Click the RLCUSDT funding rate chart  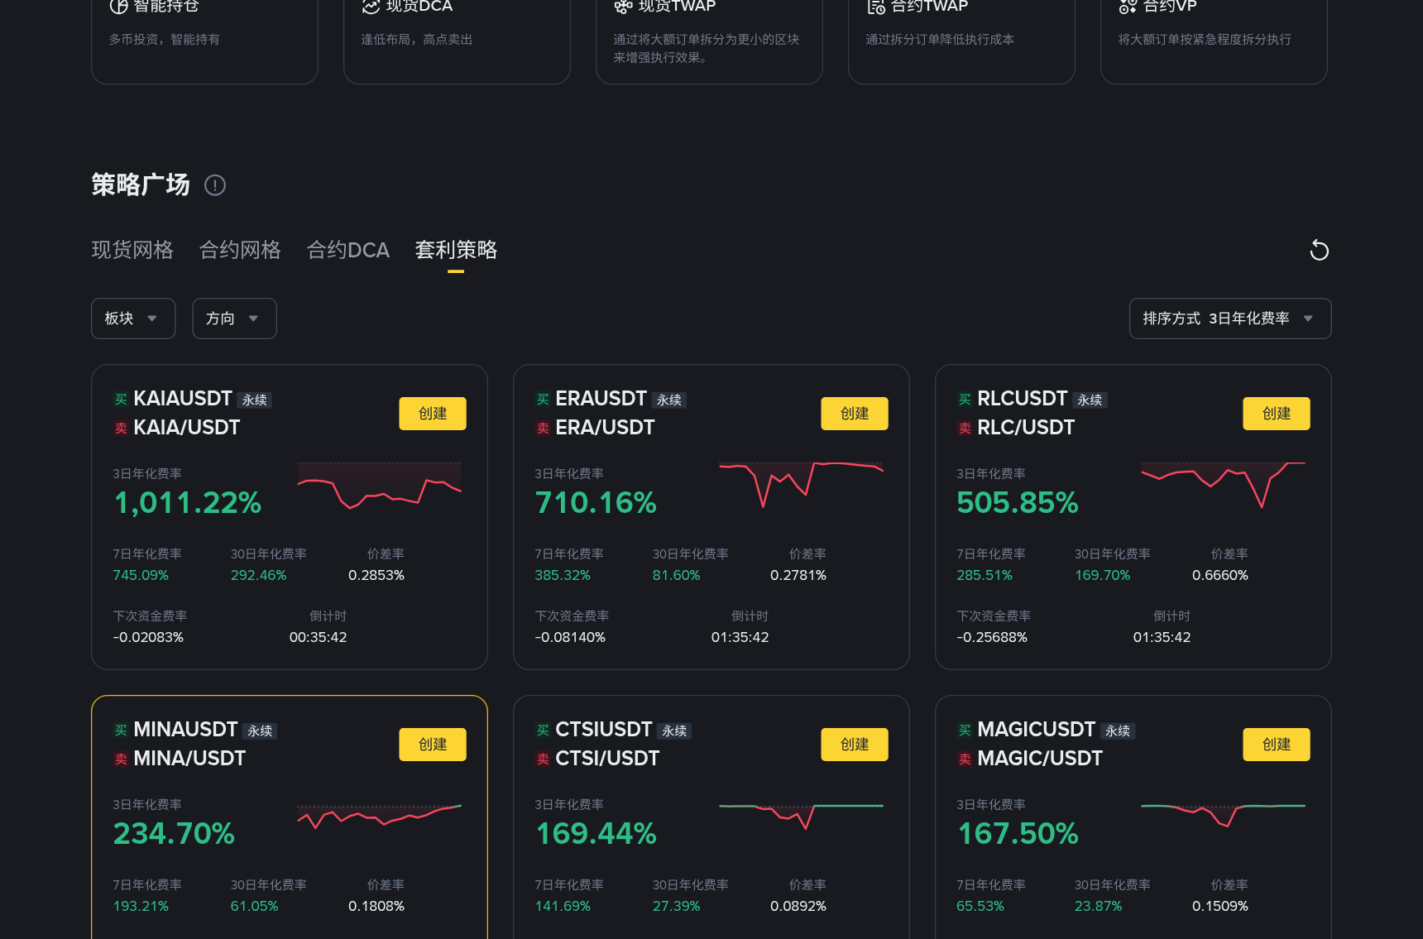(x=1223, y=486)
